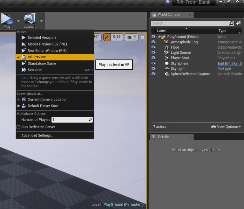Click the Sky Sphere icon
This screenshot has height=209, width=244.
coord(167,63)
